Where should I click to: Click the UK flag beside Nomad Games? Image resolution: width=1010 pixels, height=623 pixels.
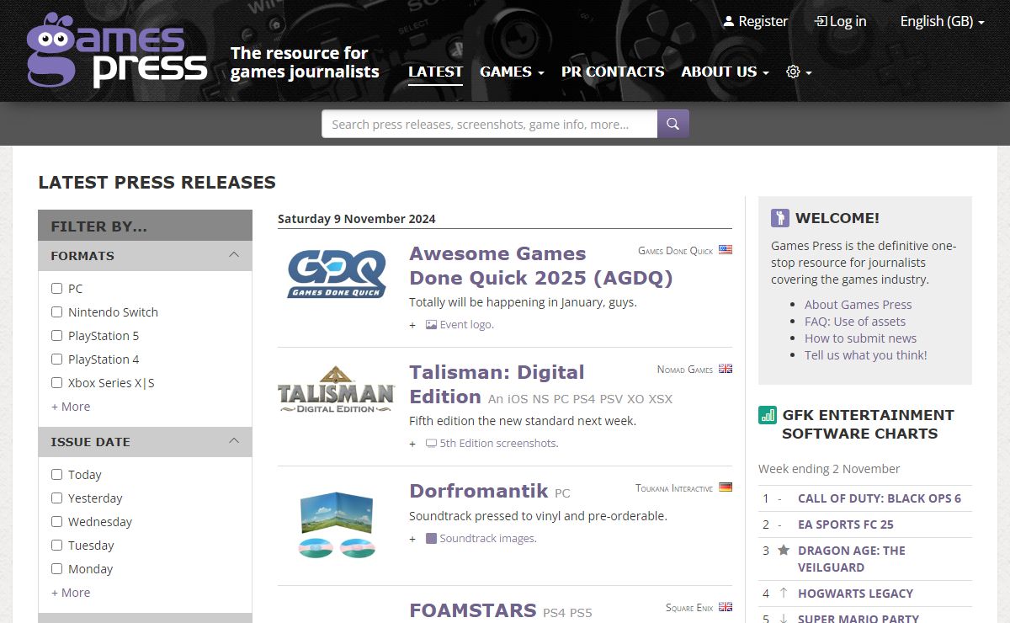(726, 369)
